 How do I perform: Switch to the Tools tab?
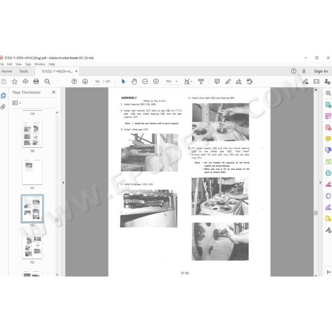click(x=24, y=71)
